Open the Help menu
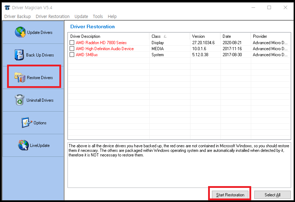The image size is (295, 202). coord(112,17)
